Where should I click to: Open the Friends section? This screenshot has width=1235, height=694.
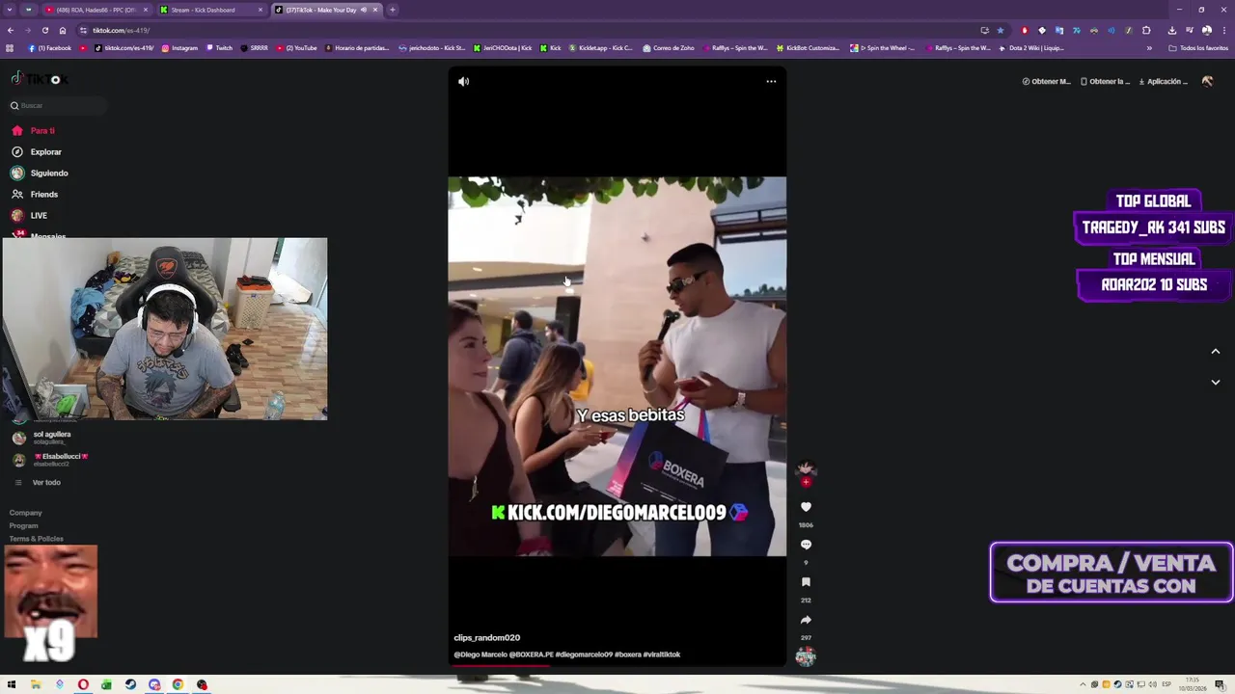[x=35, y=195]
